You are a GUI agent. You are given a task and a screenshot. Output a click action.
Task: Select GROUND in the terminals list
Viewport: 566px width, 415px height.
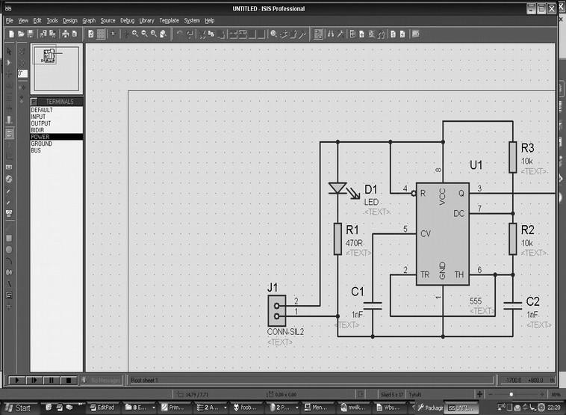coord(56,144)
